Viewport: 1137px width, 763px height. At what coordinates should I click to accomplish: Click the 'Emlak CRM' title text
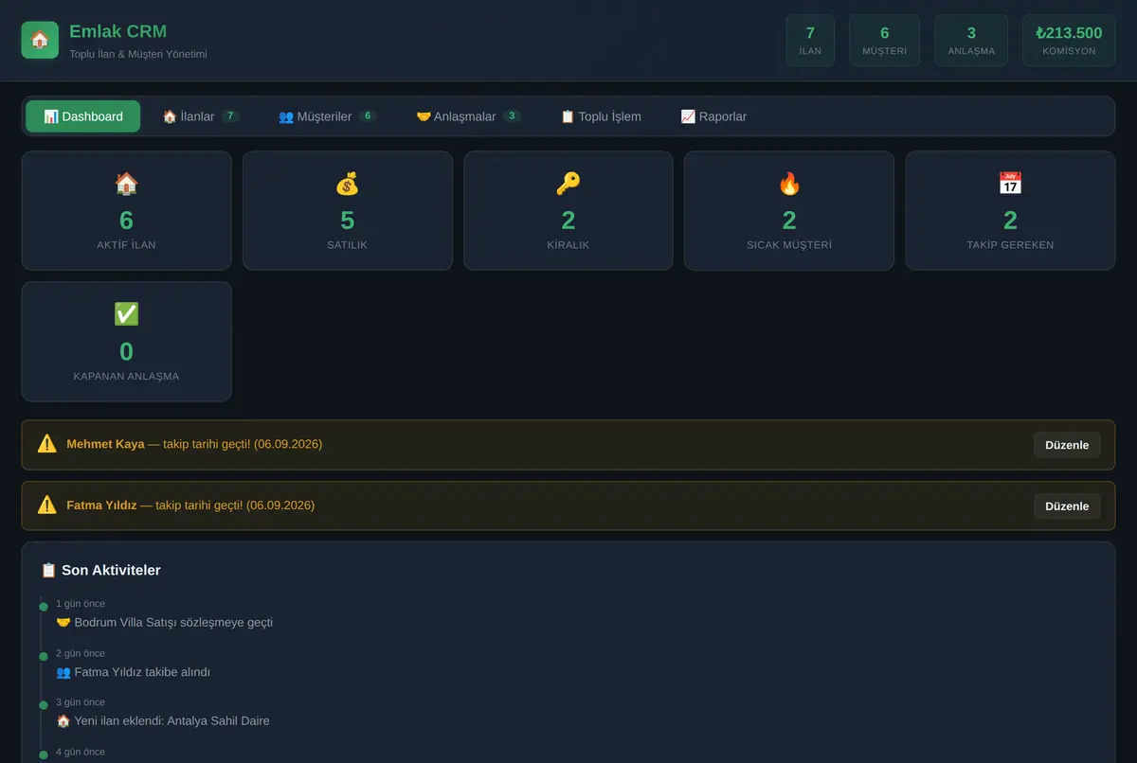pos(117,32)
